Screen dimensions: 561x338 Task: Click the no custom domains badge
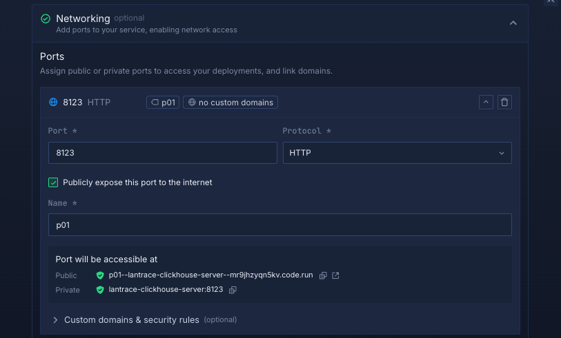[x=230, y=103]
